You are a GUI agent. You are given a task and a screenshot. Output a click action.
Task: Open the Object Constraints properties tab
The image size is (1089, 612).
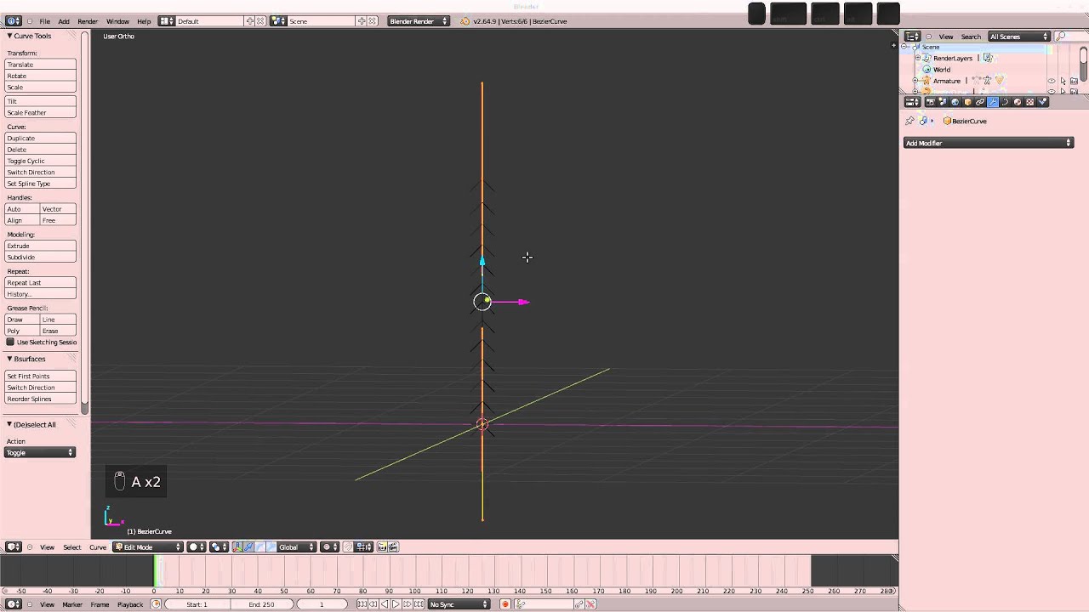point(980,102)
